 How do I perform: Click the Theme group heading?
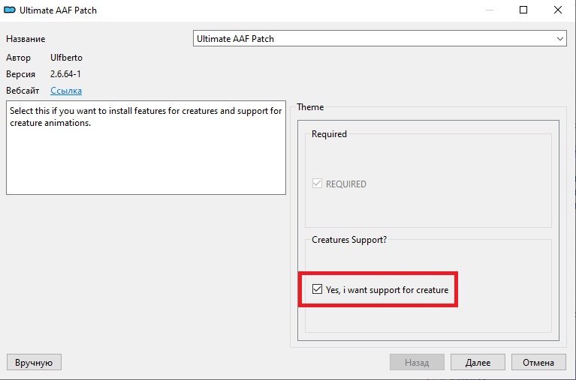(x=310, y=107)
